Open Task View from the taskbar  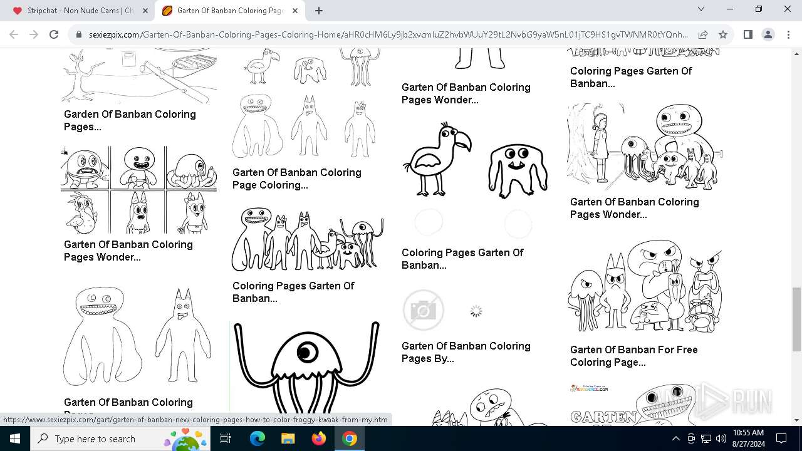[x=226, y=438]
